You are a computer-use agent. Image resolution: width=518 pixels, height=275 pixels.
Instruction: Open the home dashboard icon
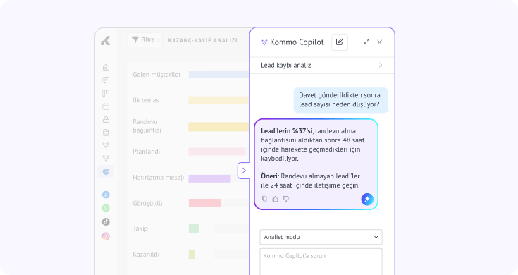(106, 67)
